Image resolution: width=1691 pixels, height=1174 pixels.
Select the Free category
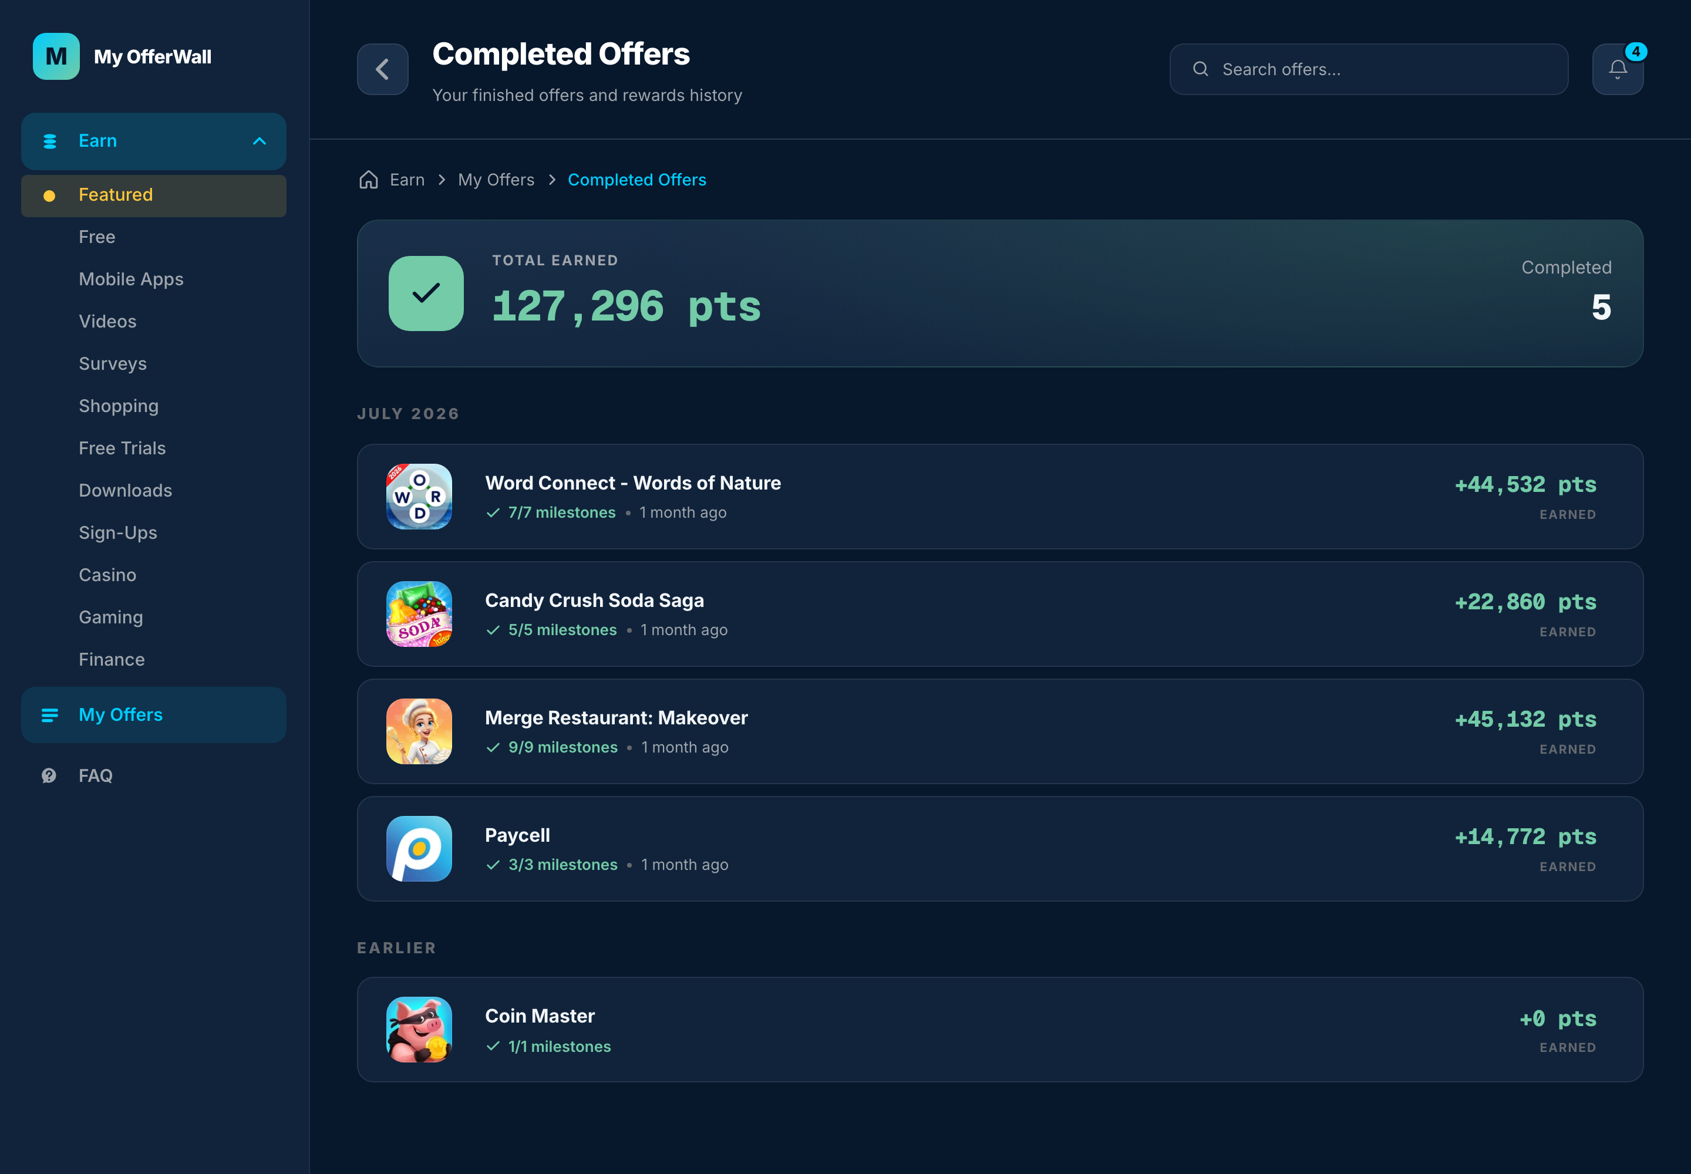coord(97,237)
